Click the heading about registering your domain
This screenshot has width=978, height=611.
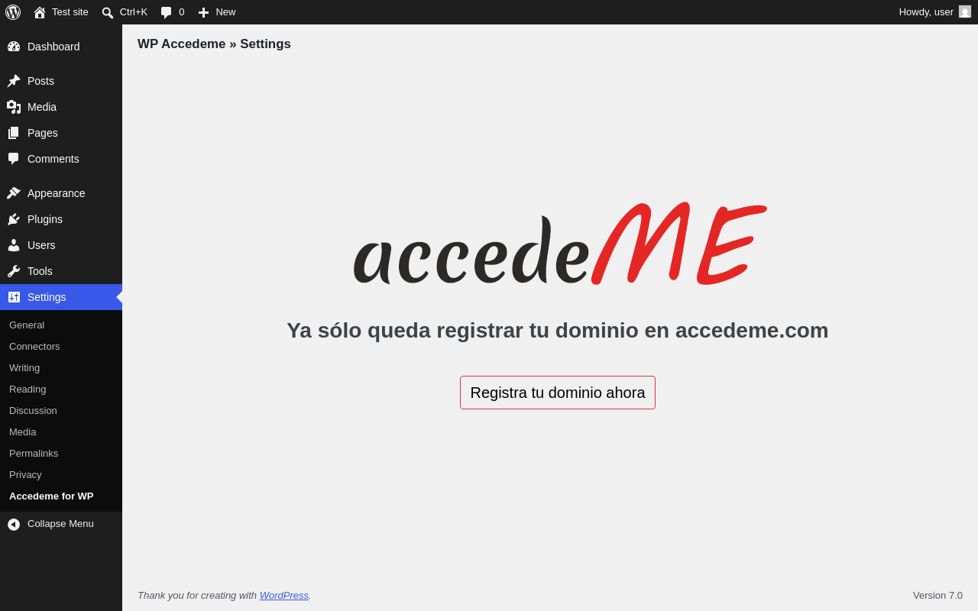click(x=558, y=331)
